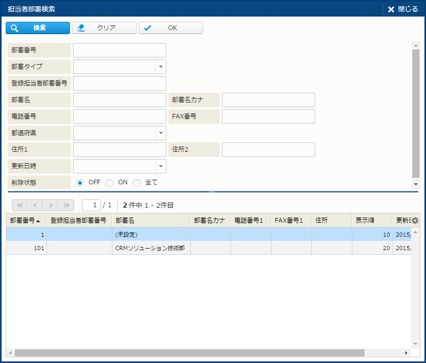Select ON for 削除状態
The width and height of the screenshot is (426, 363).
pyautogui.click(x=109, y=183)
